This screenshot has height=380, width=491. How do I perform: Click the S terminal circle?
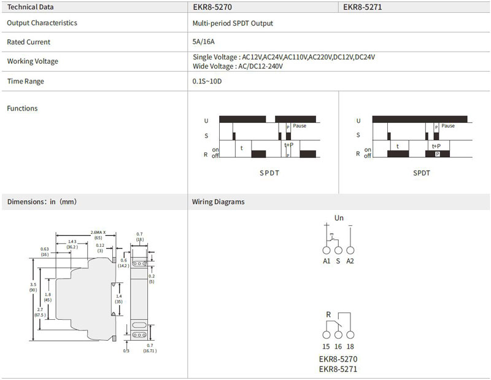pos(338,250)
